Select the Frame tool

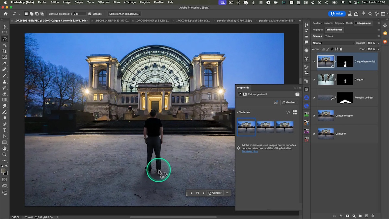(5, 57)
